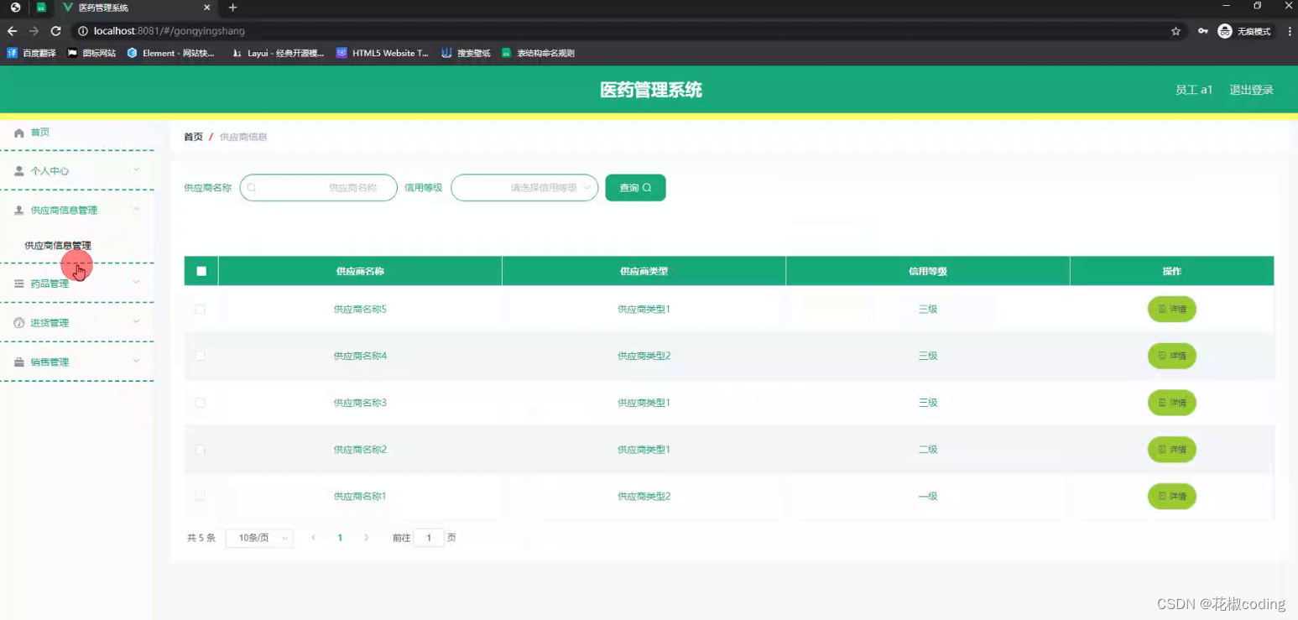Screen dimensions: 1298x620
Task: Click the 供应商名称 search input field
Action: tap(318, 188)
